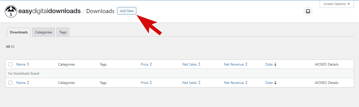
Task: Click sort arrows beside header Name column
Action: (x=28, y=64)
